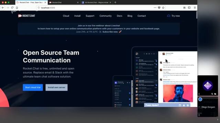
Task: Click the page vertical scrollbar
Action: [x=197, y=15]
